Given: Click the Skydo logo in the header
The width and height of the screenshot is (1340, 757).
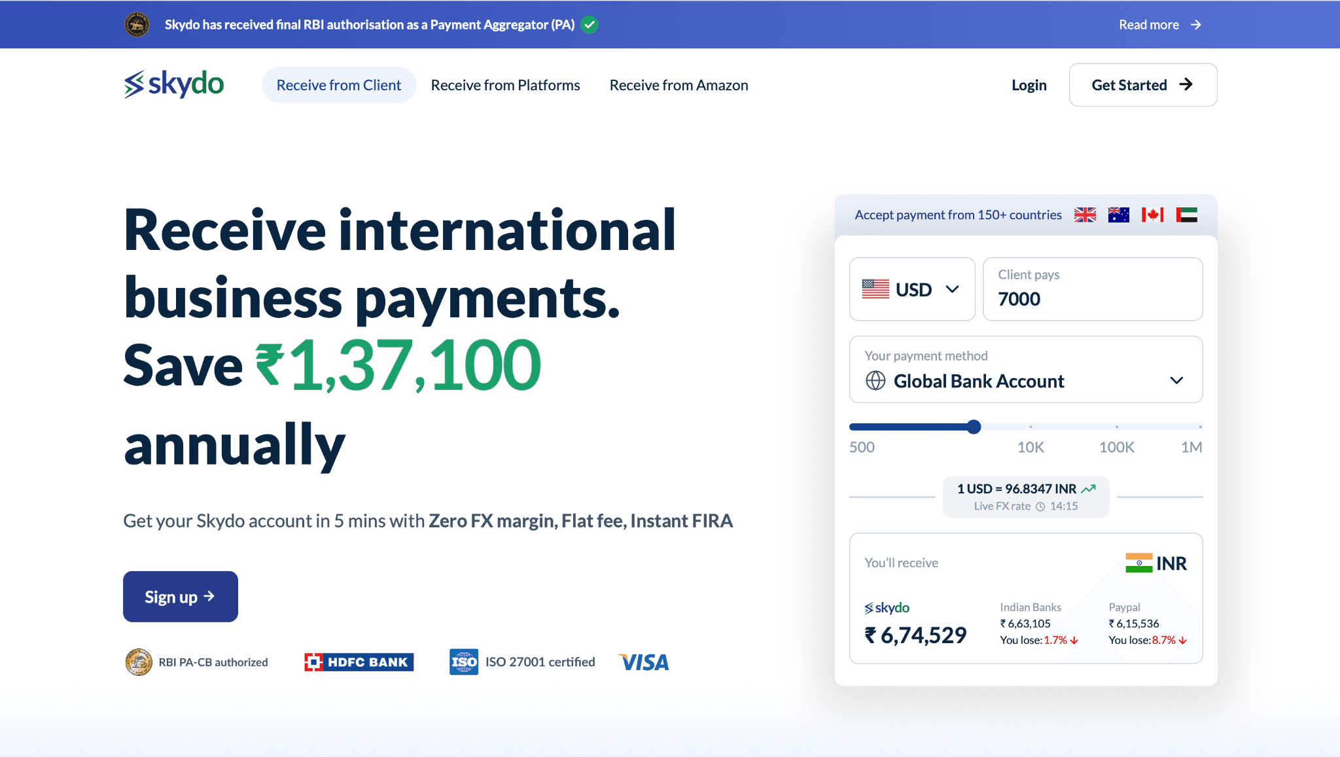Looking at the screenshot, I should click(x=174, y=84).
